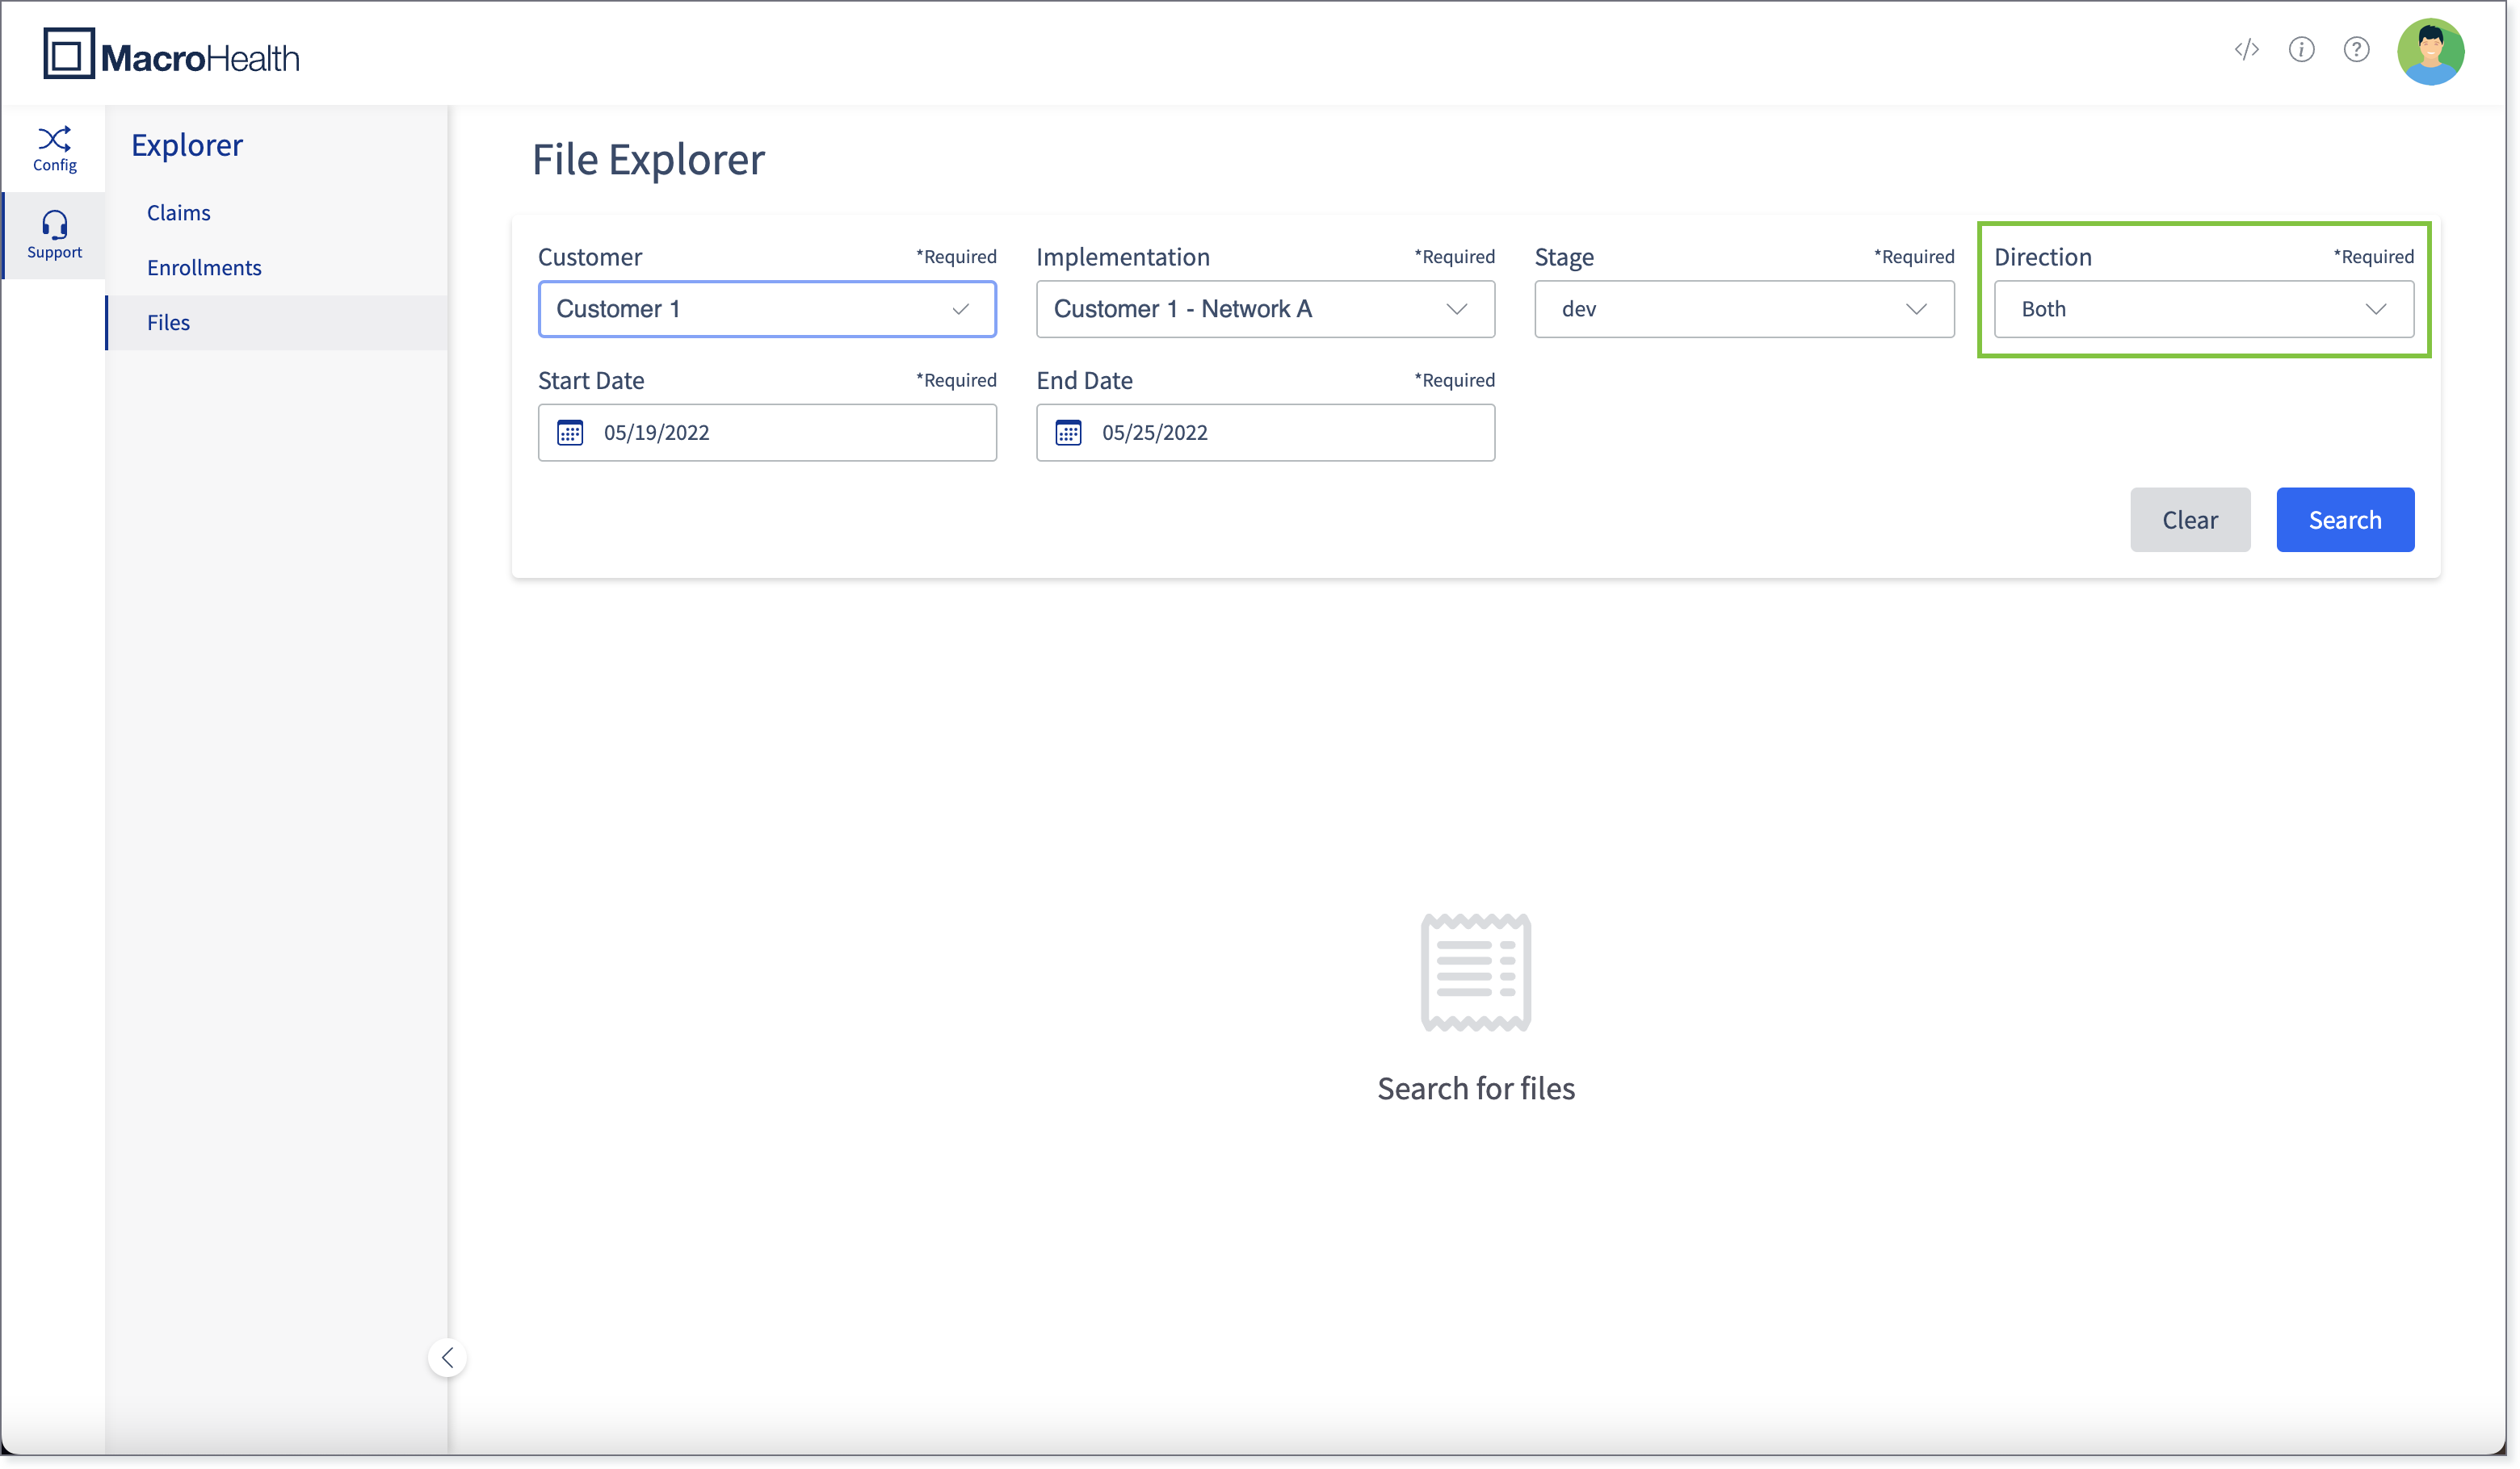Click the Start Date calendar icon
The width and height of the screenshot is (2520, 1469).
click(x=570, y=433)
